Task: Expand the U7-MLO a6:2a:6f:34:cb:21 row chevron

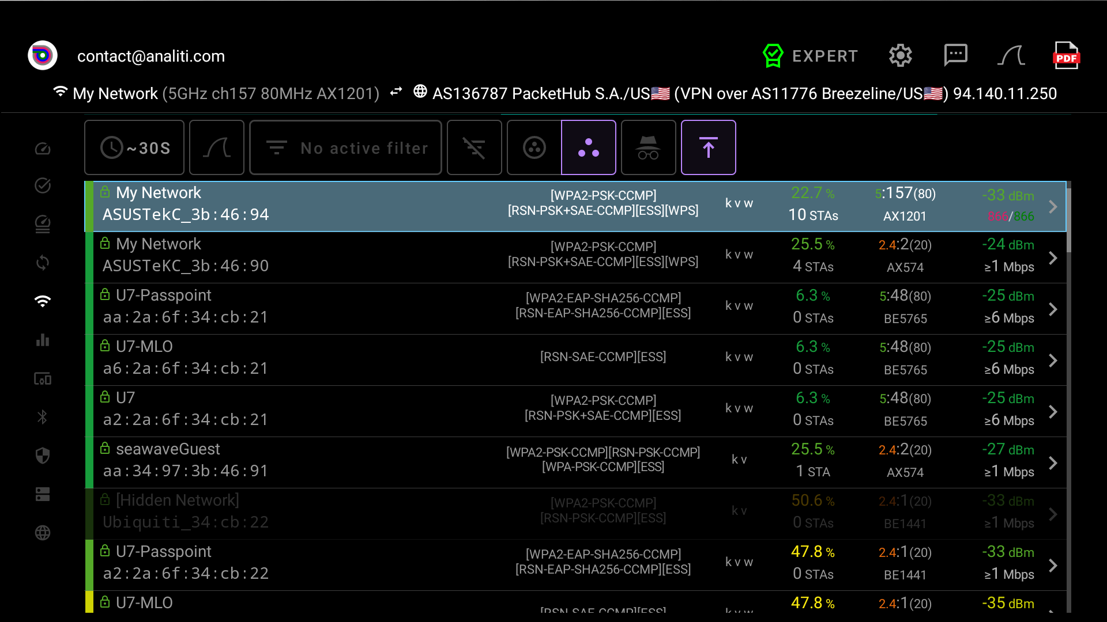Action: [x=1053, y=361]
